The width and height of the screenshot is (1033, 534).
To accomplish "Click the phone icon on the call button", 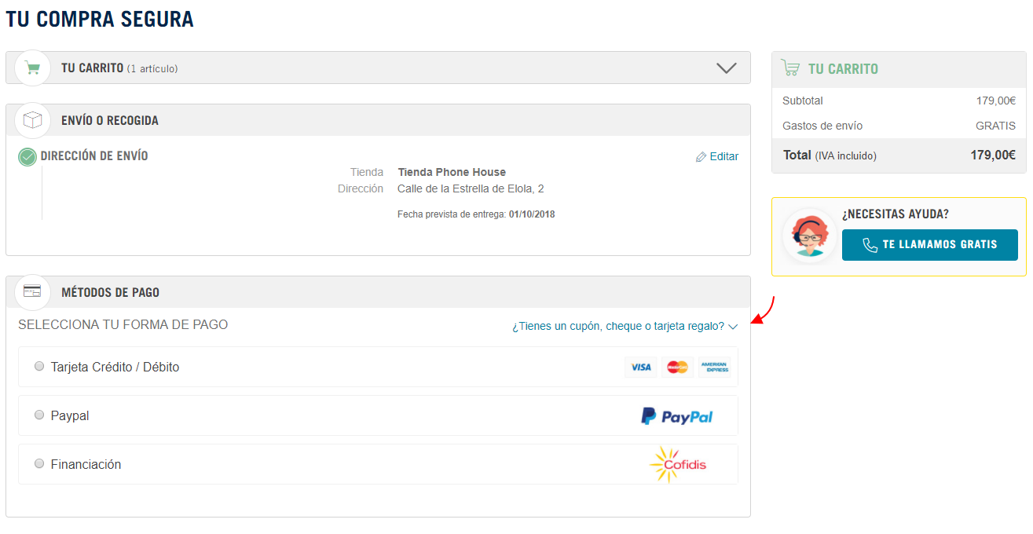I will pyautogui.click(x=870, y=245).
